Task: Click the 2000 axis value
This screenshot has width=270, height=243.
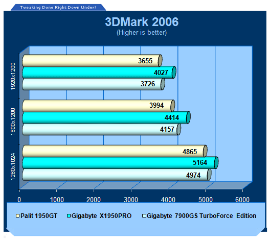Action: [94, 200]
